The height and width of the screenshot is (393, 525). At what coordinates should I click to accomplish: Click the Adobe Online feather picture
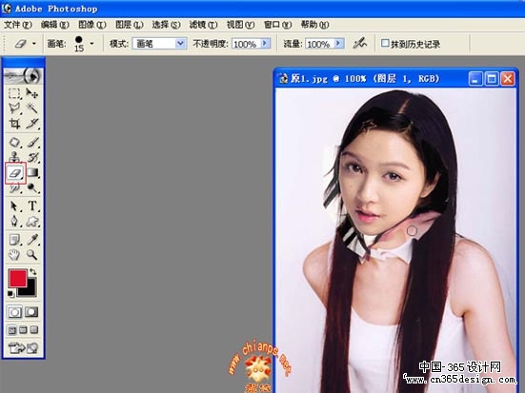(x=23, y=76)
